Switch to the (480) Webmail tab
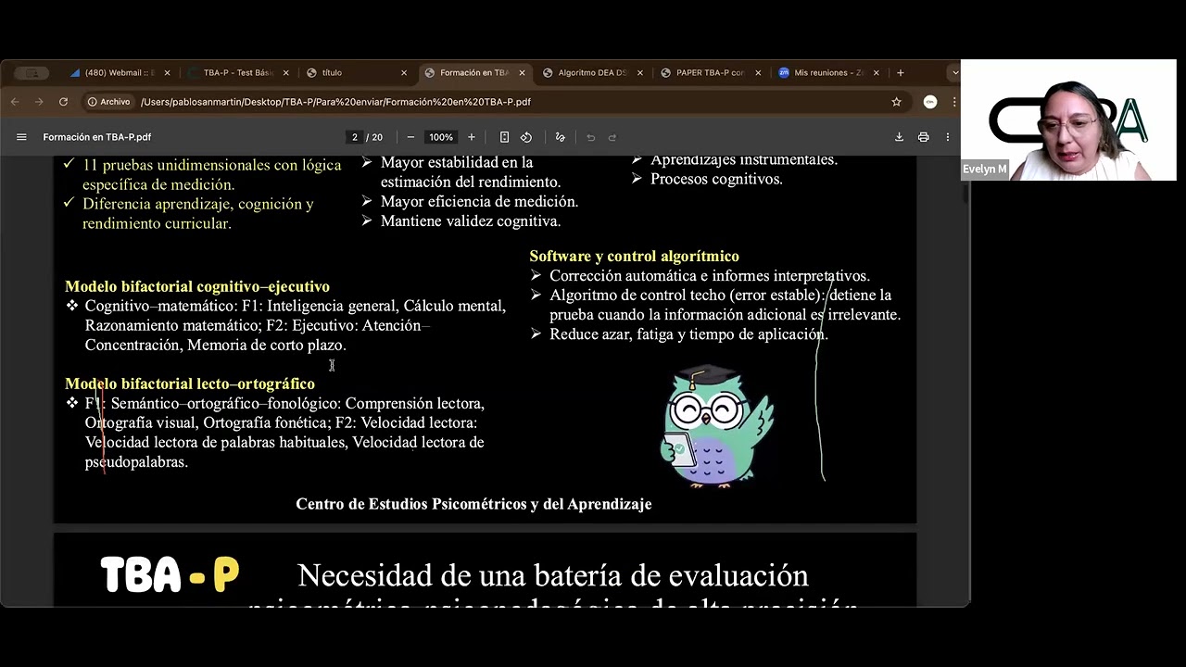Viewport: 1186px width, 667px height. 120,72
